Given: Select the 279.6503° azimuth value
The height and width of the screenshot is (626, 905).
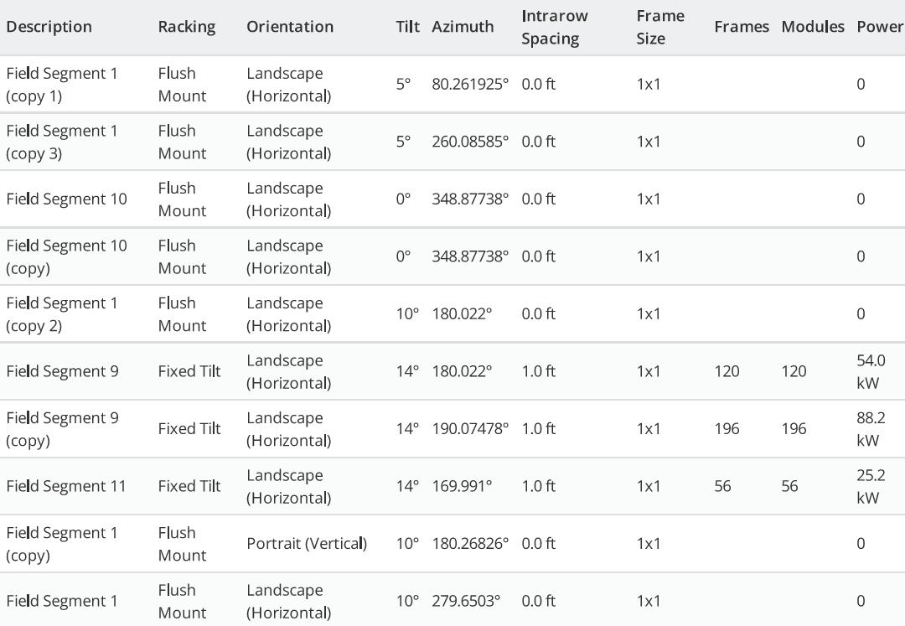Looking at the screenshot, I should (466, 601).
